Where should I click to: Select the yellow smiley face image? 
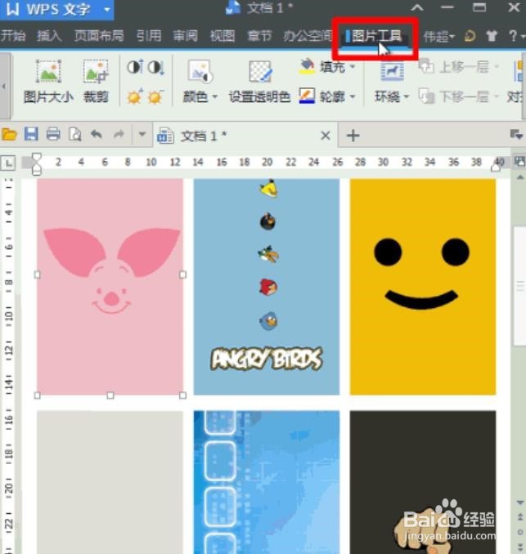(423, 287)
